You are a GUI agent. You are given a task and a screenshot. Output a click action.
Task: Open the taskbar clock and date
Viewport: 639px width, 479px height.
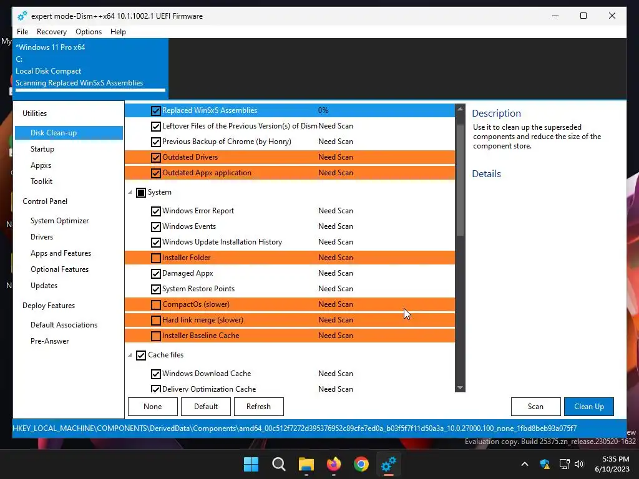click(x=612, y=464)
